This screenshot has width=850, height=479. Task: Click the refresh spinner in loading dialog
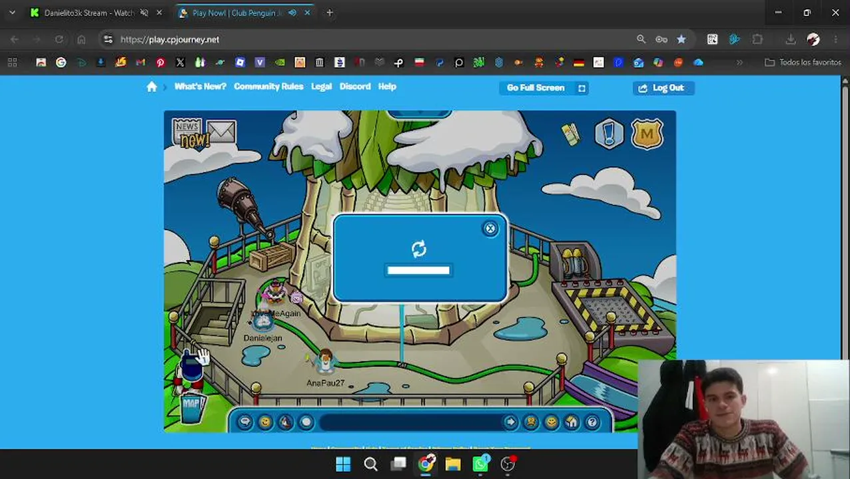[x=418, y=249]
